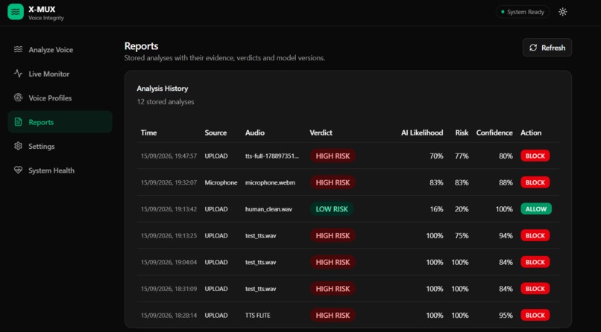The image size is (601, 332).
Task: Select the Reports sidebar item
Action: pyautogui.click(x=60, y=122)
